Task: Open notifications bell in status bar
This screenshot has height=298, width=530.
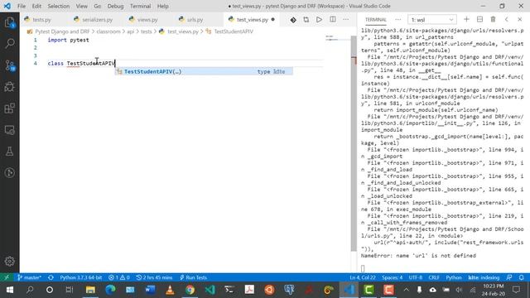Action: [x=522, y=277]
